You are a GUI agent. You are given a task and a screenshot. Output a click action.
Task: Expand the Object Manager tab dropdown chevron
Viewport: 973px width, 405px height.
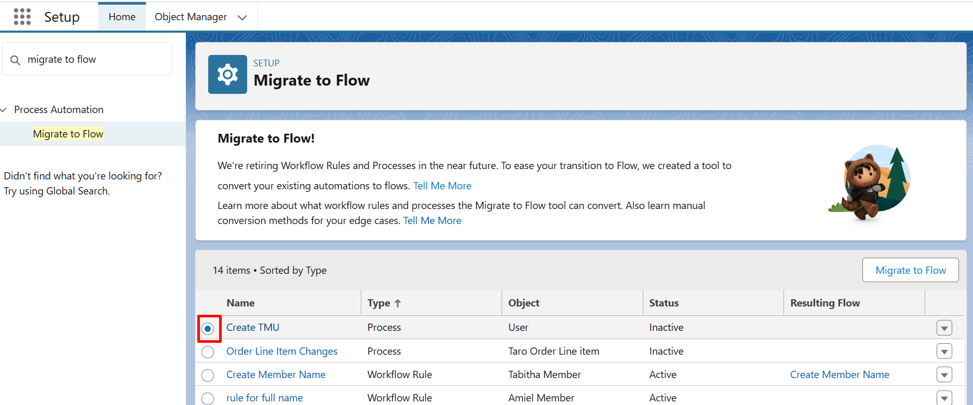[x=242, y=18]
